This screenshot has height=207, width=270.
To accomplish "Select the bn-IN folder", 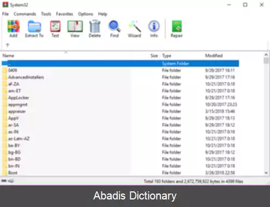I will coord(14,166).
